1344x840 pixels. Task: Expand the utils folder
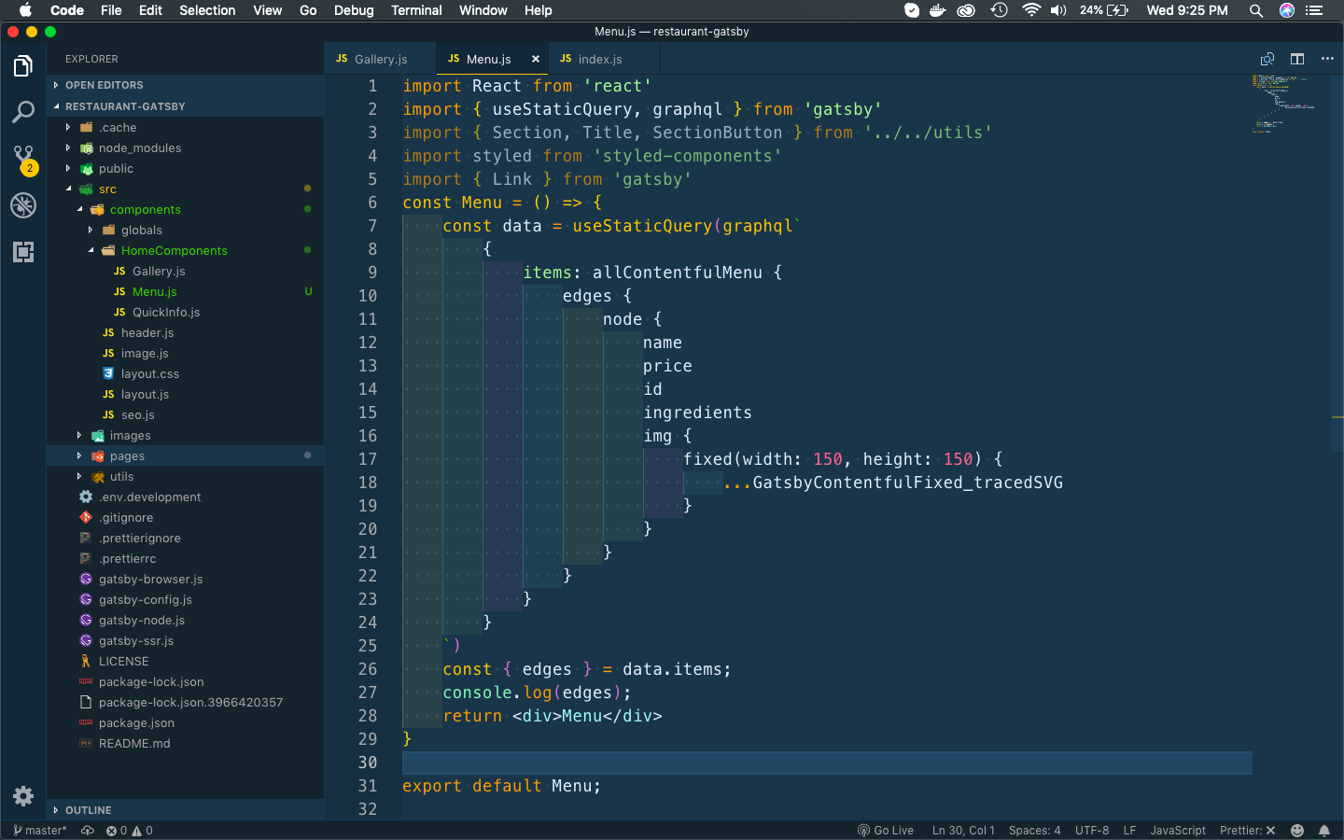[x=186, y=477]
